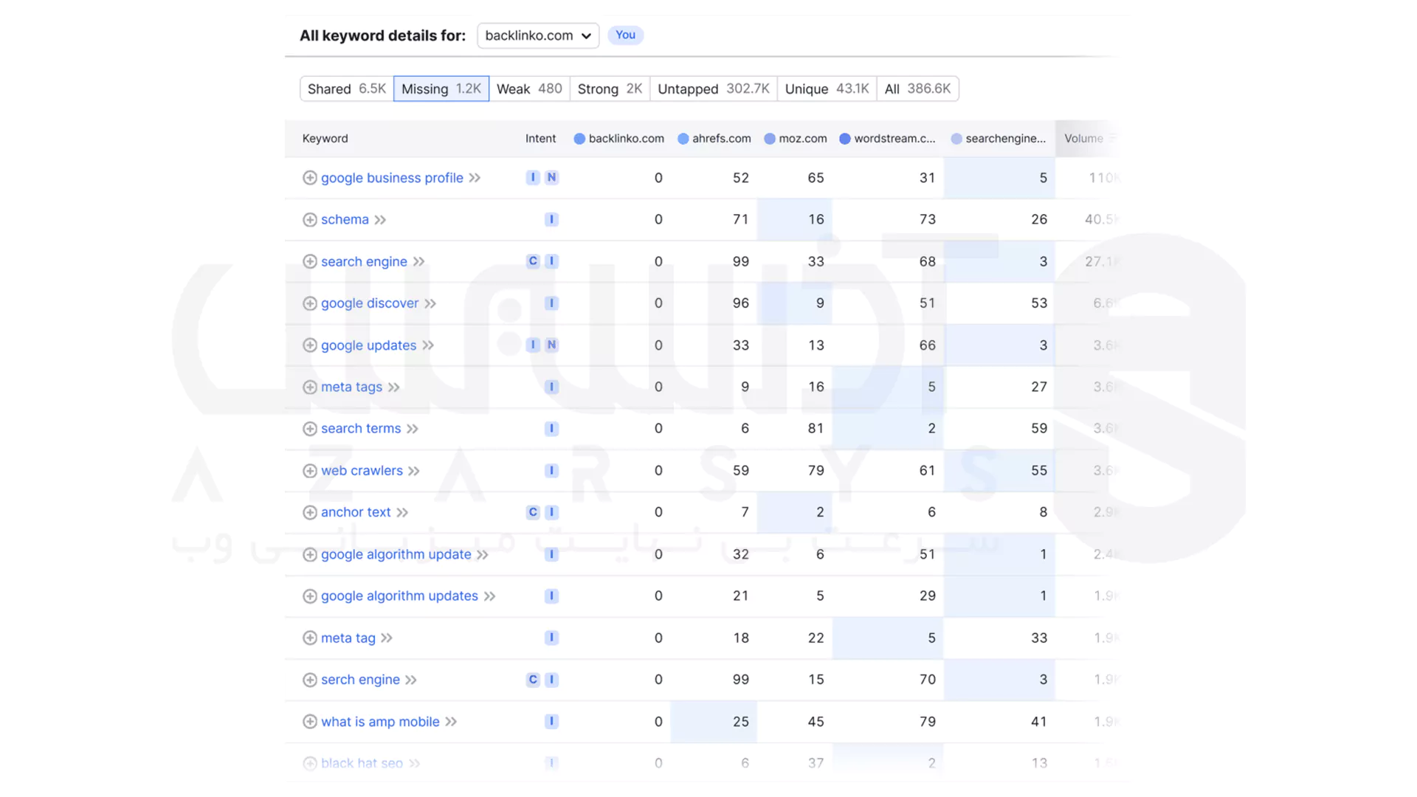This screenshot has height=797, width=1417.
Task: Click the Informational intent badge for meta tags
Action: click(551, 387)
